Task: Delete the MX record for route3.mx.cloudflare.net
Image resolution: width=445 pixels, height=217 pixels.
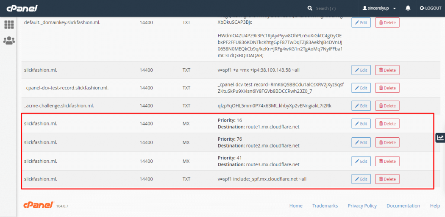Action: 387,161
